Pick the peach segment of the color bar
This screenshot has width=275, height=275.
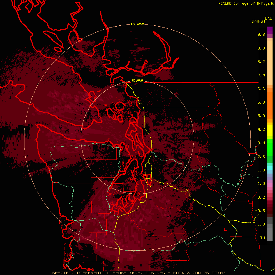point(270,63)
